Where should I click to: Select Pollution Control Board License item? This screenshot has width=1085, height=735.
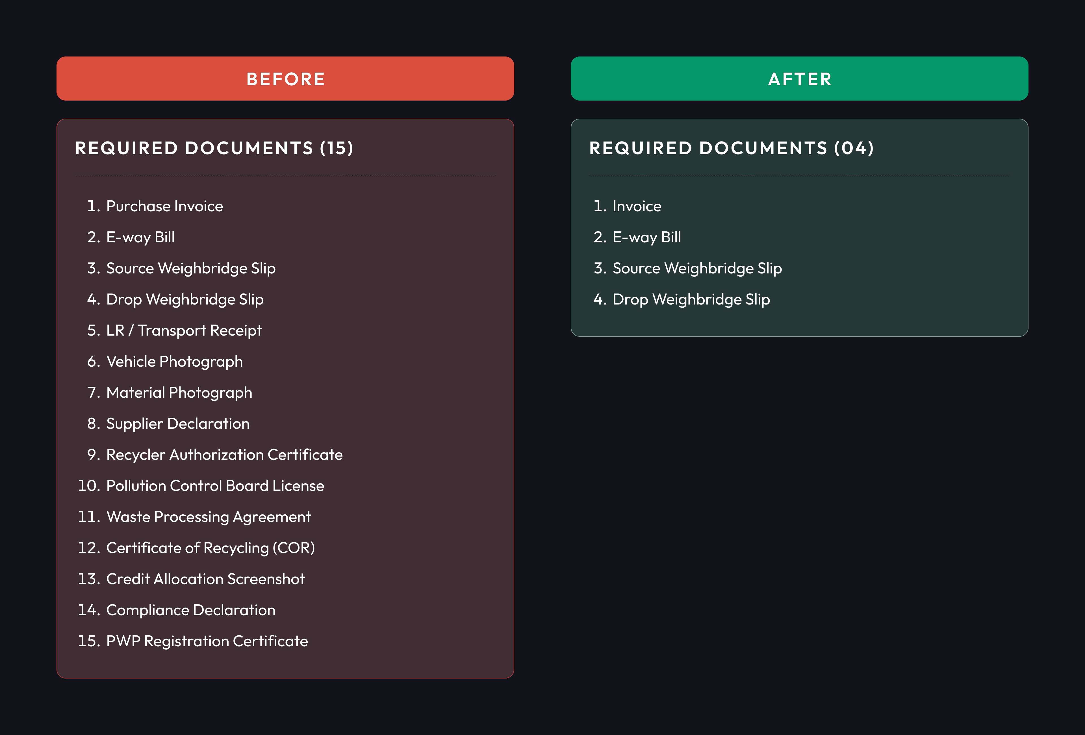pos(215,486)
